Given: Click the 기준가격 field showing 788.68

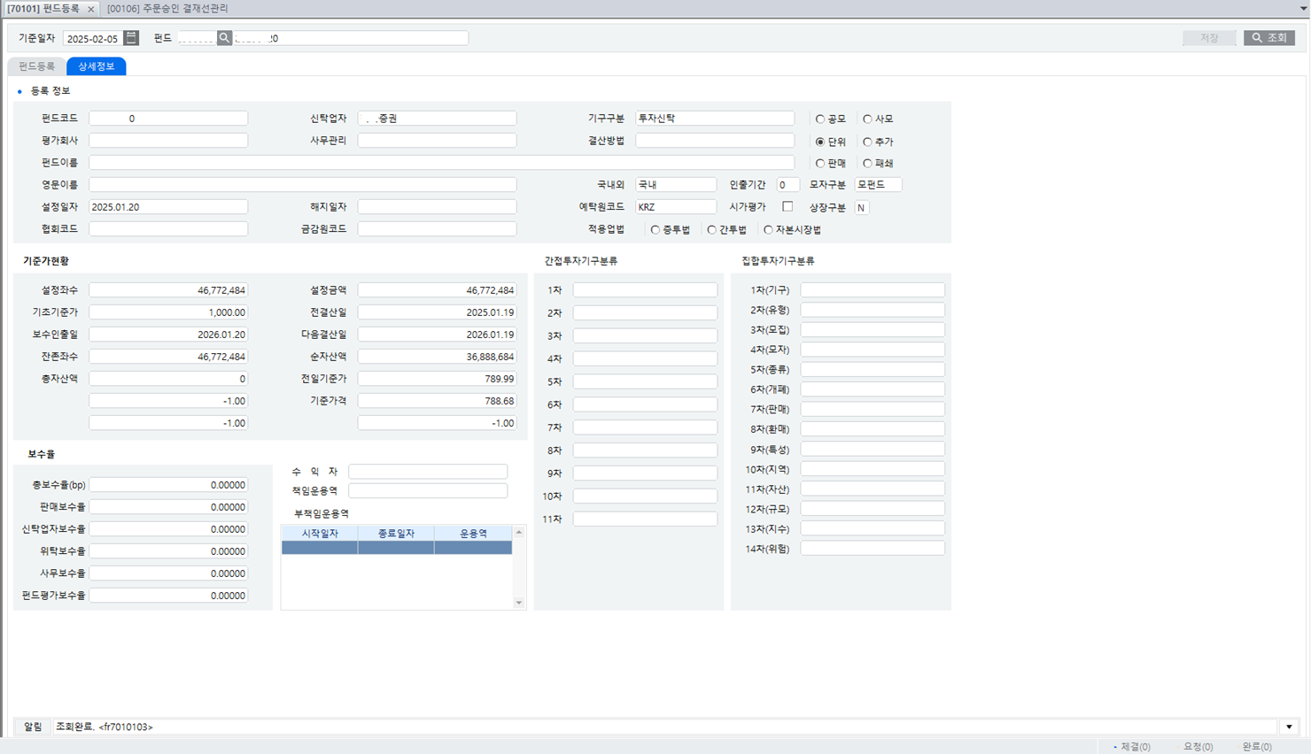Looking at the screenshot, I should 437,400.
